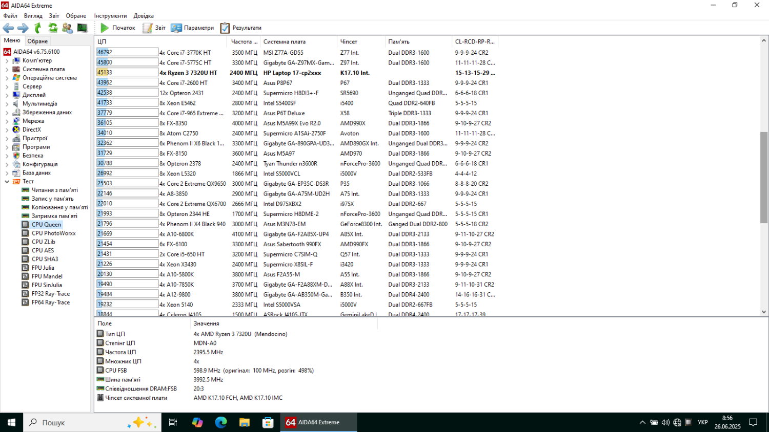
Task: Select the 4x Ryzen 3 7320U HT row
Action: pyautogui.click(x=188, y=73)
